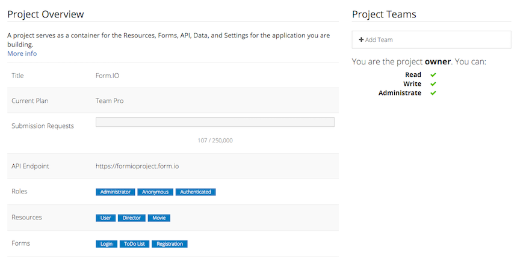Click the Add Team button
520x265 pixels.
point(432,40)
